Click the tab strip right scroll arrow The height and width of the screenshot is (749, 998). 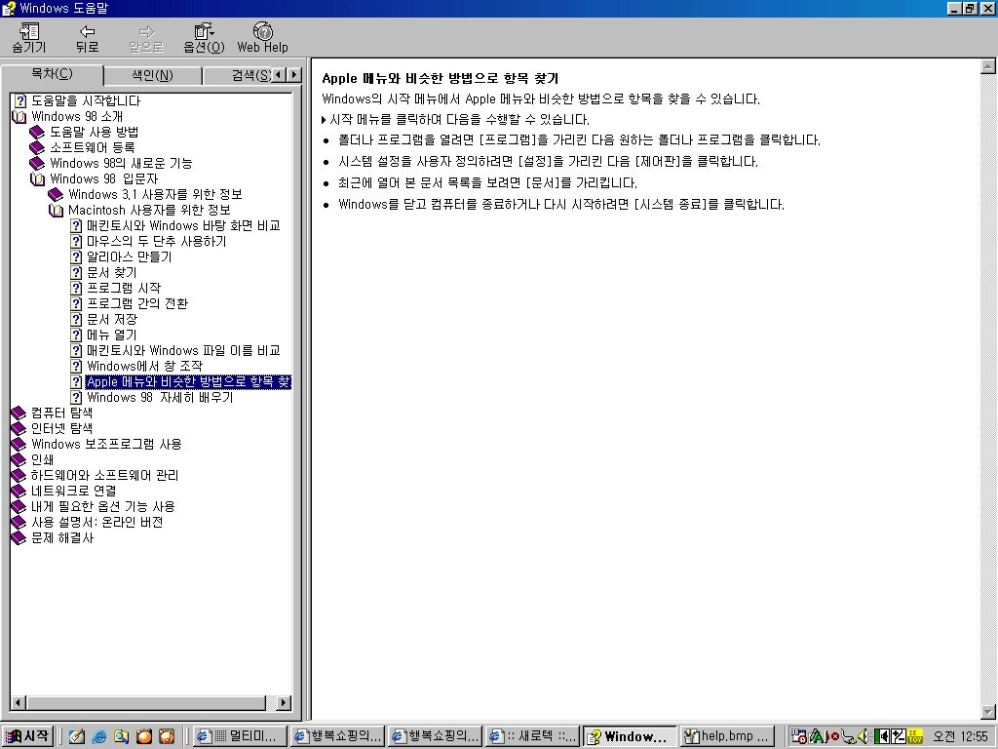coord(293,74)
